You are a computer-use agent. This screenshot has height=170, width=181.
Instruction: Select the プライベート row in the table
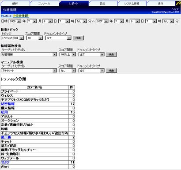tap(38, 91)
